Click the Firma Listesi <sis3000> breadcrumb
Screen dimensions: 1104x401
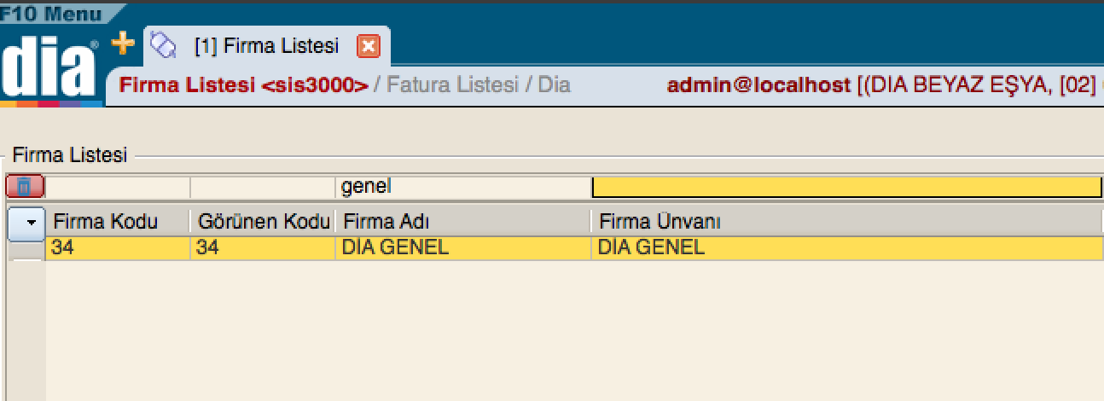[244, 85]
